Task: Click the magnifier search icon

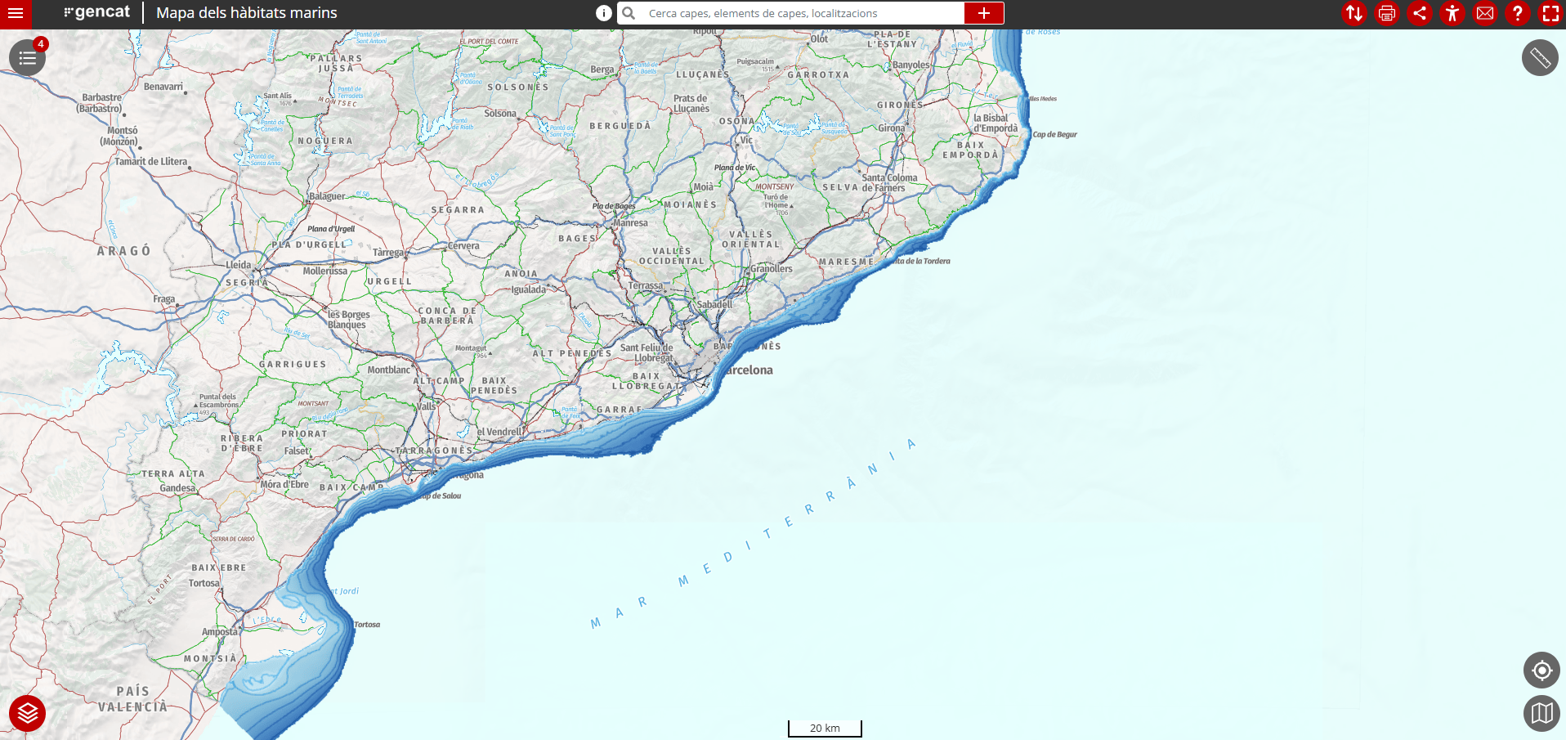Action: click(x=629, y=13)
